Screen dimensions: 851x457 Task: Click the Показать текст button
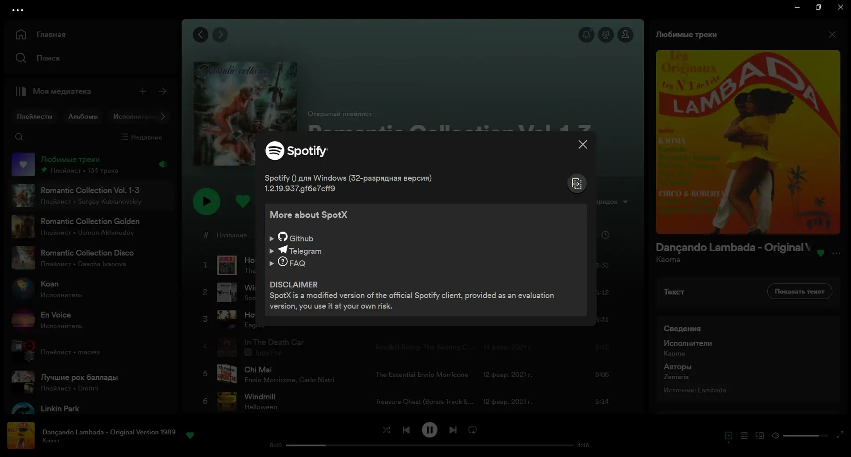799,291
